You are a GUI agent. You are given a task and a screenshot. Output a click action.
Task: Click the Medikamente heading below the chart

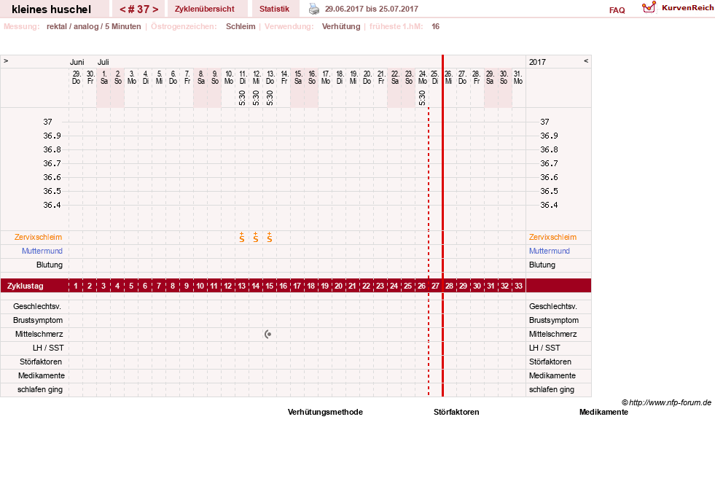pyautogui.click(x=603, y=412)
